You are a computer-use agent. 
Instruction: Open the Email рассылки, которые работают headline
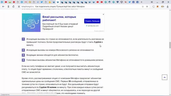[x=59, y=18]
